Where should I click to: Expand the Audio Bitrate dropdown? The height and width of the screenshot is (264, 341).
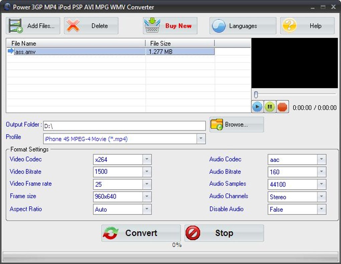(x=321, y=172)
